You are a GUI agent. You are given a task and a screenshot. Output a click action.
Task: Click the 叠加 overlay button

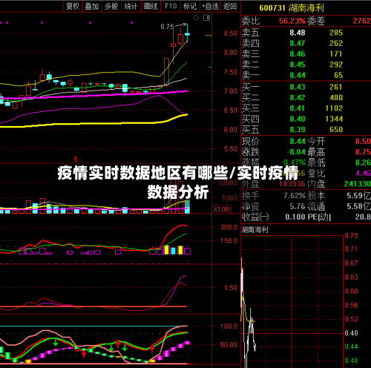[92, 6]
